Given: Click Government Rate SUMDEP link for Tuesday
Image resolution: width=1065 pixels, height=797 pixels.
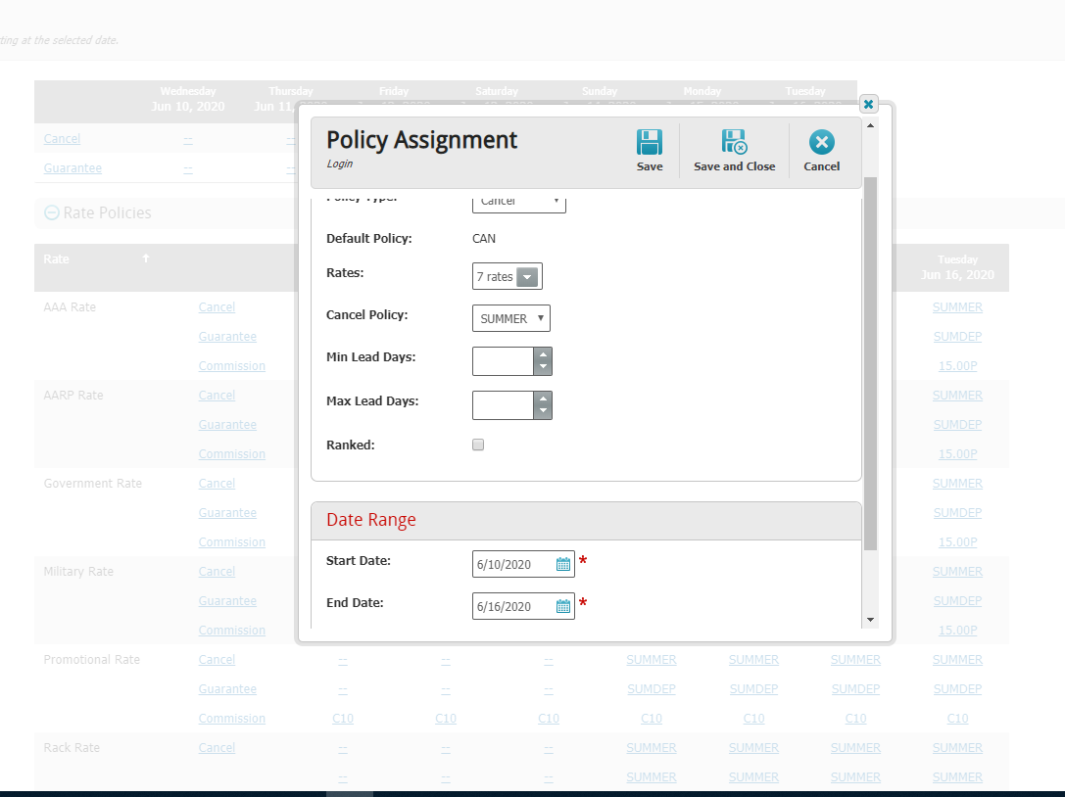Looking at the screenshot, I should 957,512.
